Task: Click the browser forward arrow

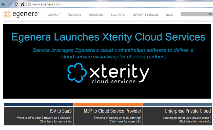Action: [10, 4]
